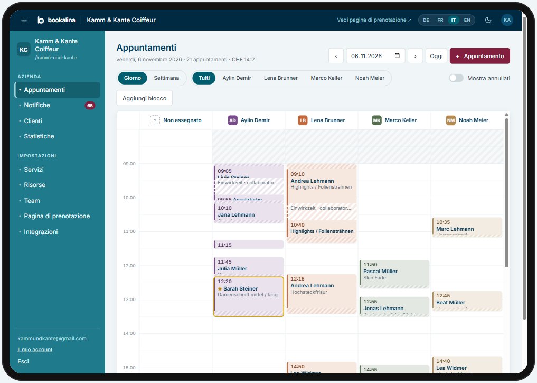Toggle dark mode moon icon
Image resolution: width=537 pixels, height=383 pixels.
point(488,20)
